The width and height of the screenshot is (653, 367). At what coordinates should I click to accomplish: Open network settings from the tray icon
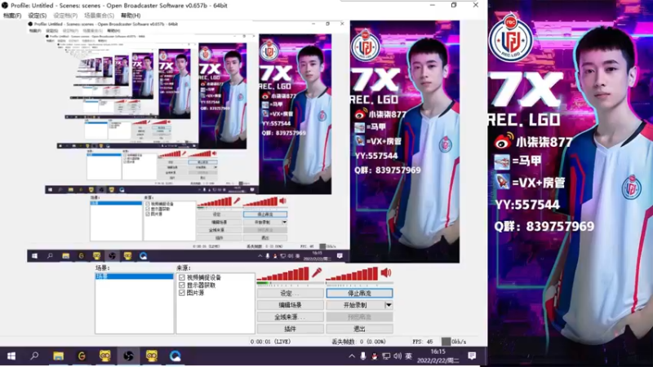386,356
